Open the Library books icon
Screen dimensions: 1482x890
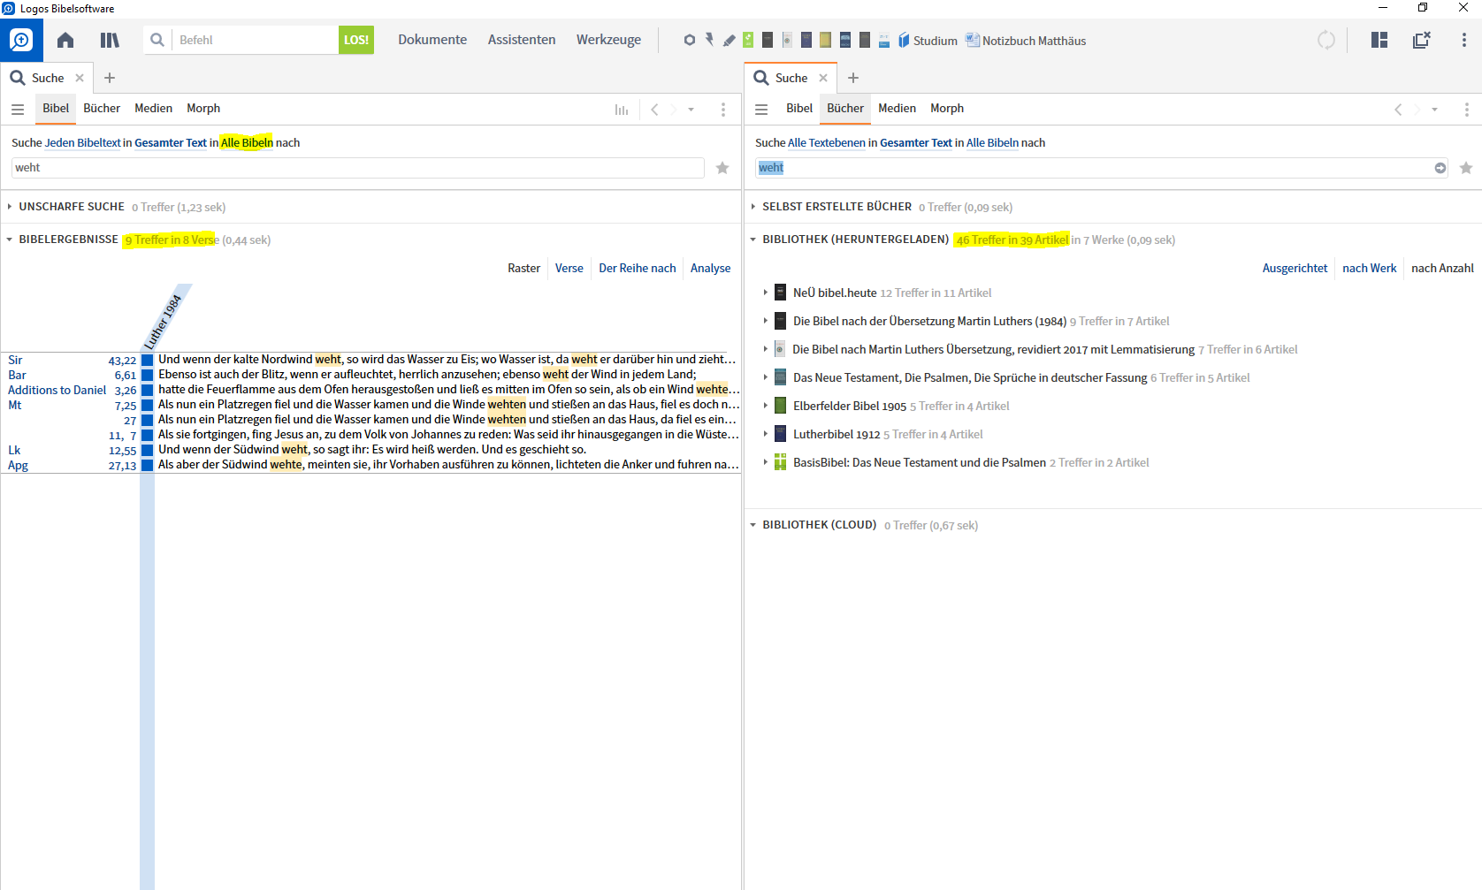coord(110,40)
